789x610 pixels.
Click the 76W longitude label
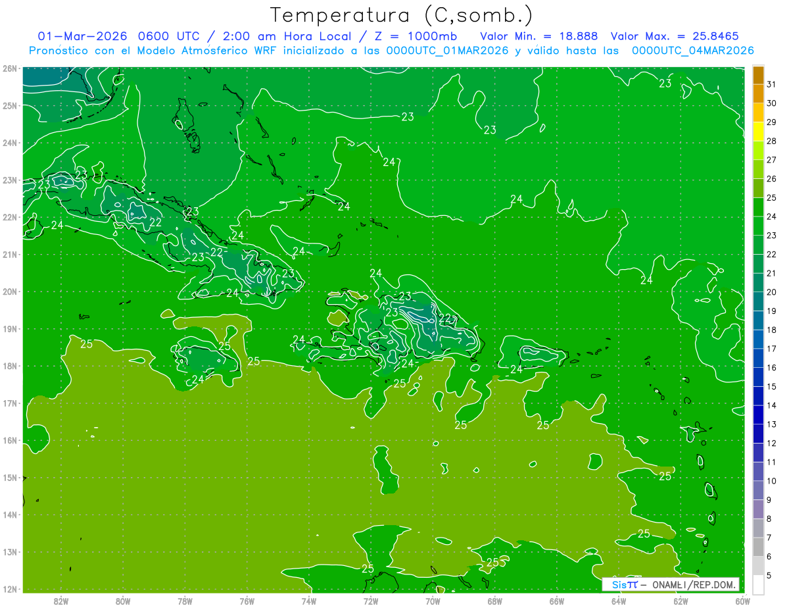click(247, 600)
